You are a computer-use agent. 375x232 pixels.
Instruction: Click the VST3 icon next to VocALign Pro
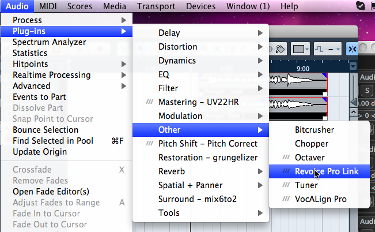[x=285, y=200]
